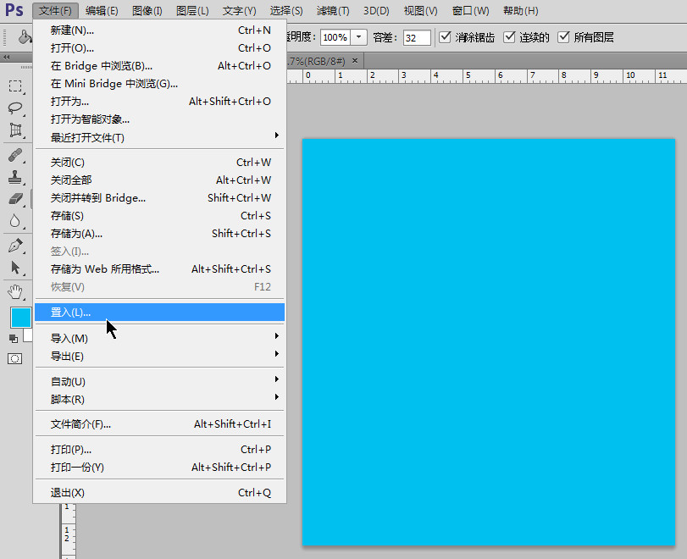Choose 新建(N)... from the file menu
Screen dimensions: 687x559
pos(159,30)
